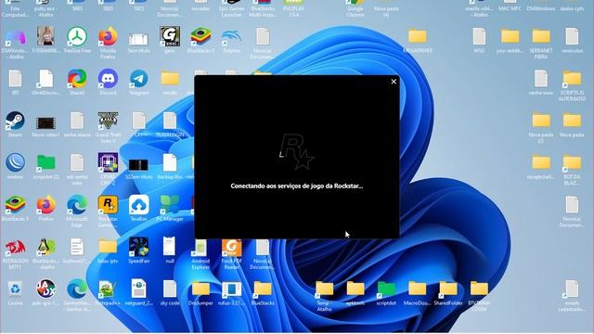The image size is (594, 334).
Task: Open the BOT DA BLAZ folder shortcut
Action: 572,163
